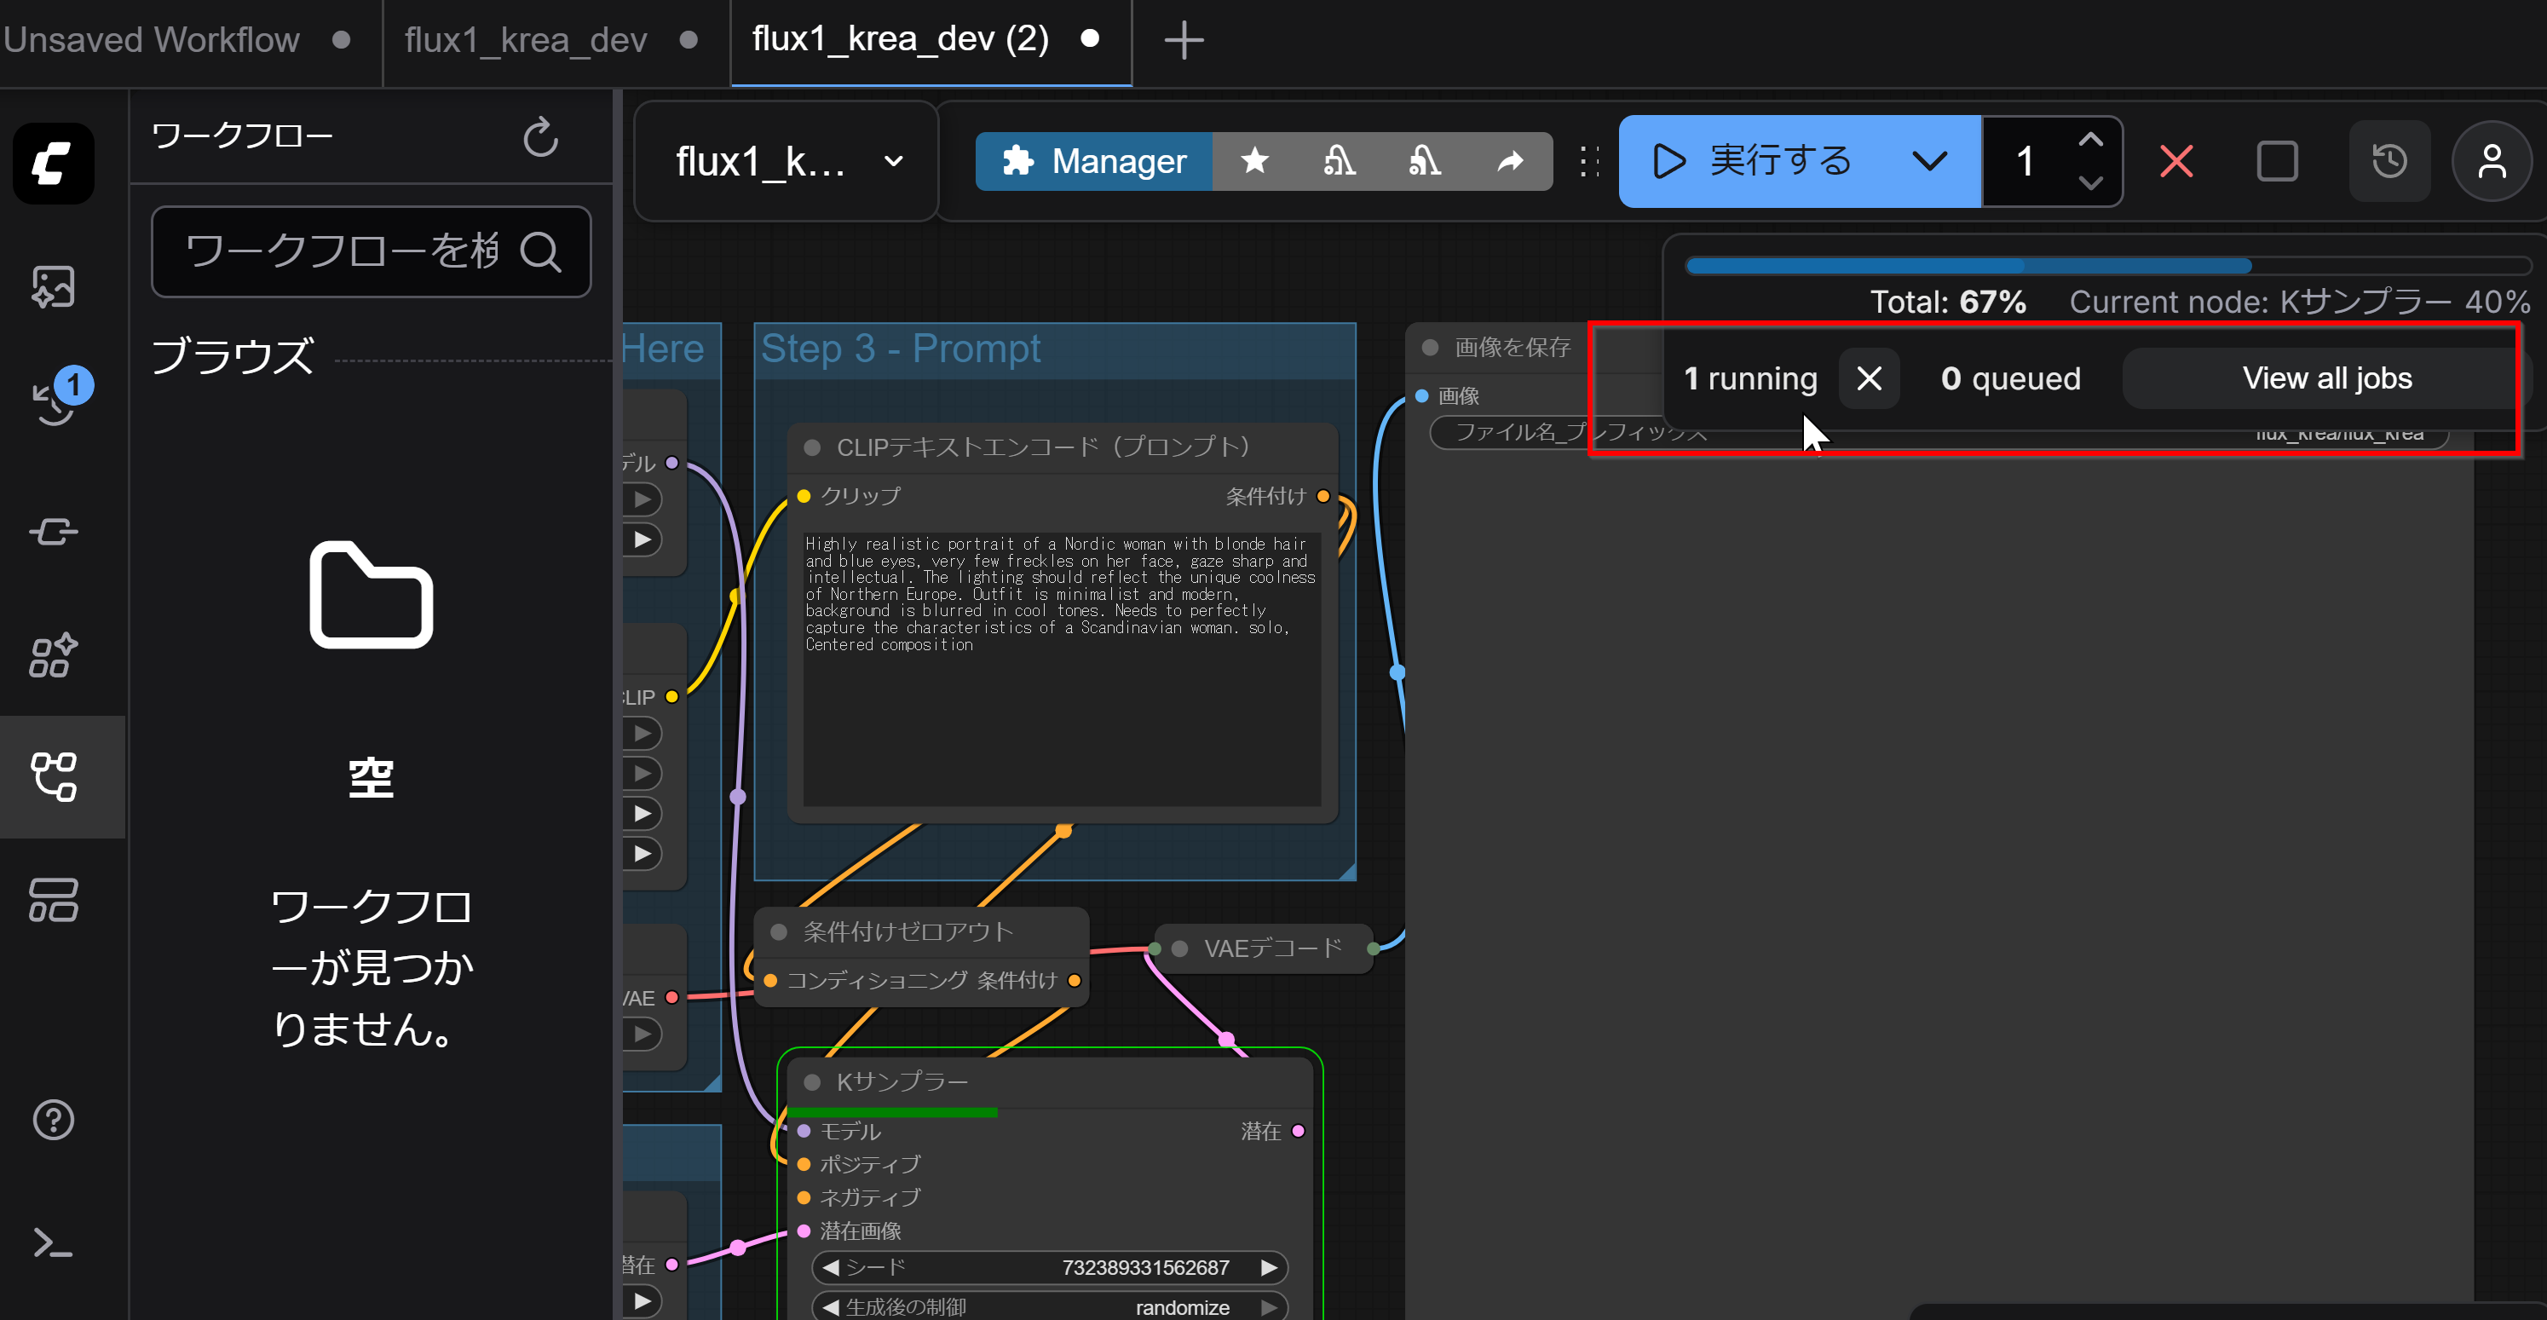The height and width of the screenshot is (1320, 2547).
Task: Toggle collapse dot on VAE Decode node
Action: pyautogui.click(x=1179, y=948)
